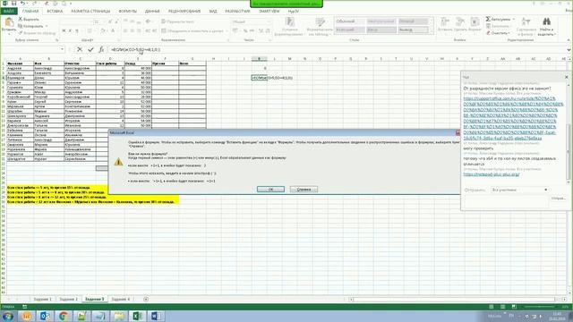The width and height of the screenshot is (573, 322).
Task: Expand the formula bar chevron
Action: coord(569,50)
